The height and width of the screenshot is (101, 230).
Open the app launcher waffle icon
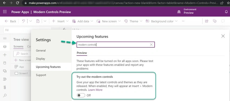pyautogui.click(x=5, y=12)
